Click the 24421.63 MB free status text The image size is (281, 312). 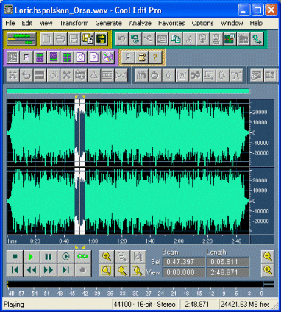tap(245, 305)
